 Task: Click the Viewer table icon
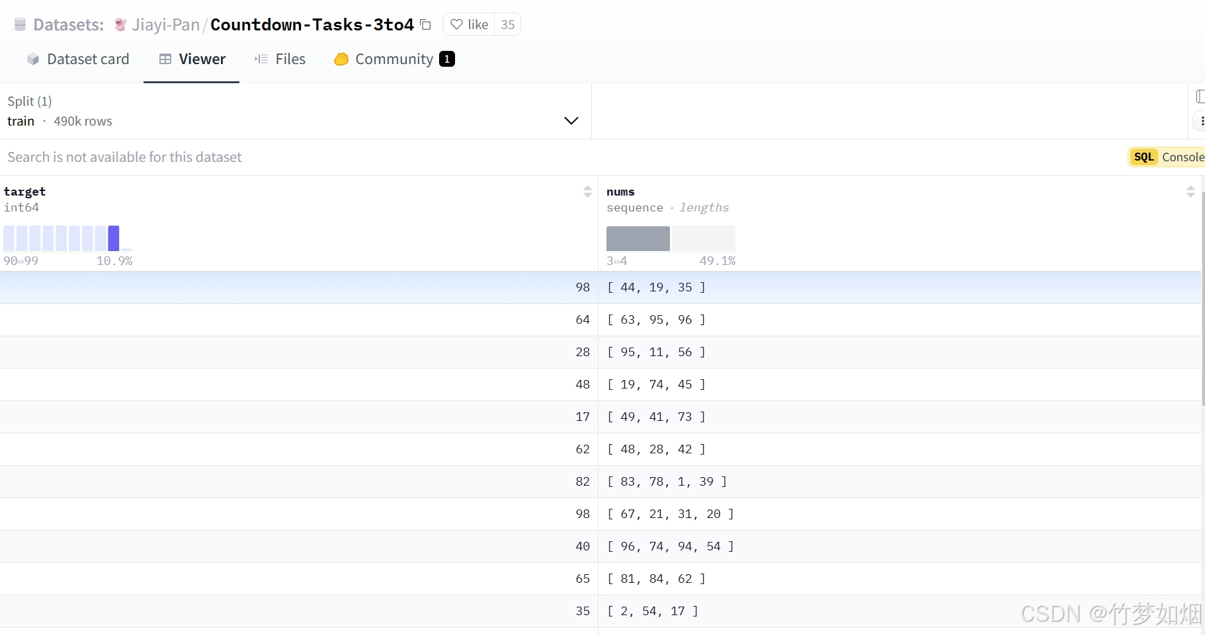[165, 59]
